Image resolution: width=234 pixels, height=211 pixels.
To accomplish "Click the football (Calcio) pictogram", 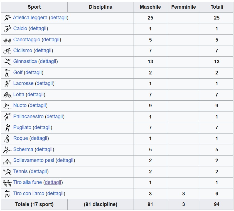I will (7, 29).
